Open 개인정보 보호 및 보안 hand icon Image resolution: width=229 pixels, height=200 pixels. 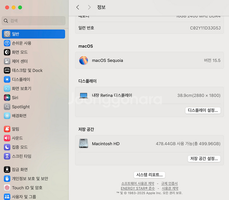pyautogui.click(x=7, y=178)
